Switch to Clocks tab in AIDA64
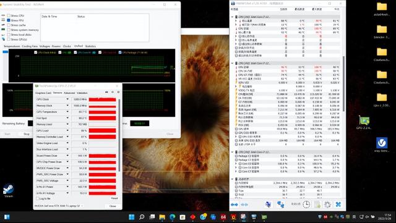This screenshot has height=223, width=396. click(x=67, y=46)
